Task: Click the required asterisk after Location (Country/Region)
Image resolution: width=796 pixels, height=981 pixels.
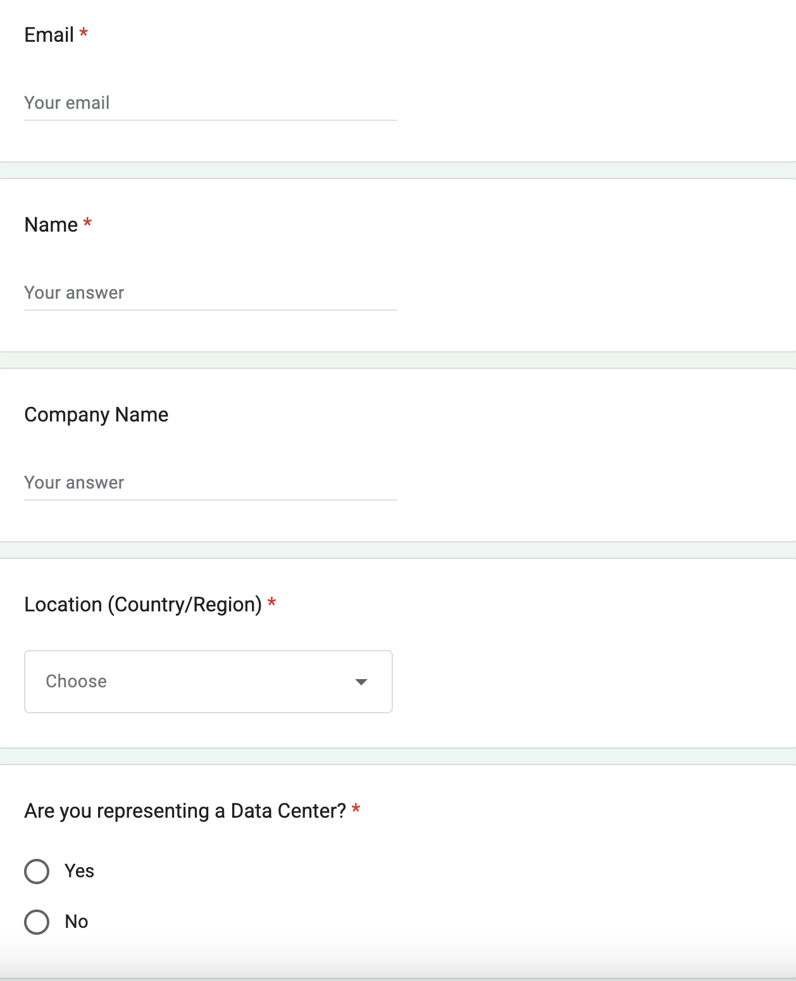Action: pos(271,602)
